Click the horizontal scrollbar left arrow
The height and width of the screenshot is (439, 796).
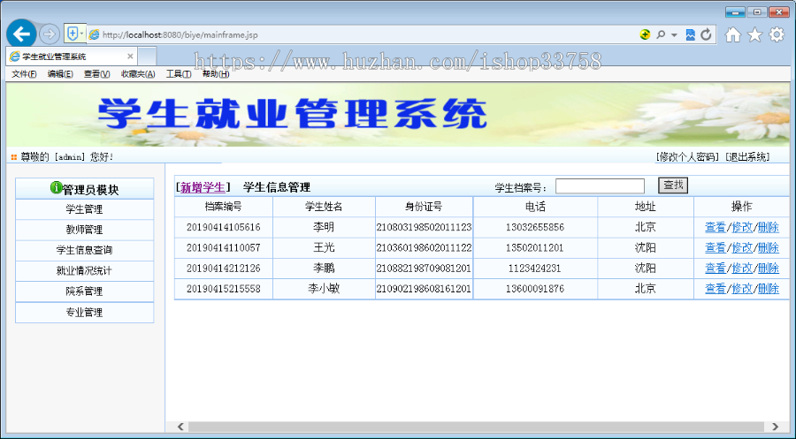point(180,427)
